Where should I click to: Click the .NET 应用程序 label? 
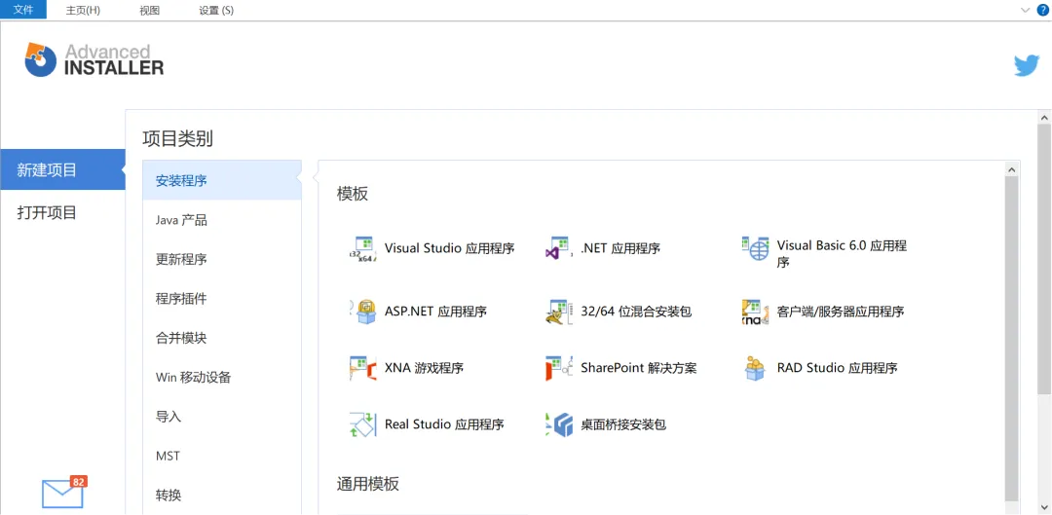[620, 248]
